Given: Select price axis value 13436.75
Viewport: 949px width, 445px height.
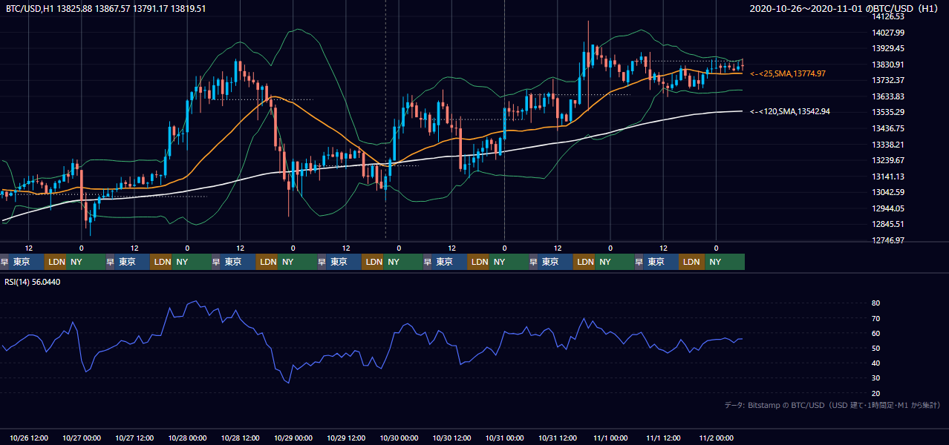Looking at the screenshot, I should click(888, 128).
